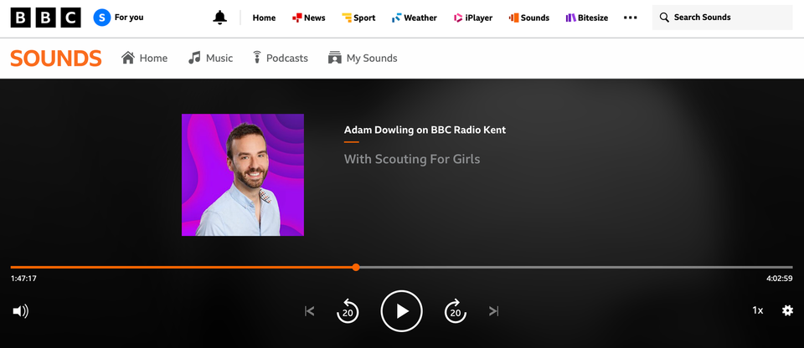Open the Podcasts section
This screenshot has height=348, width=804.
point(280,58)
